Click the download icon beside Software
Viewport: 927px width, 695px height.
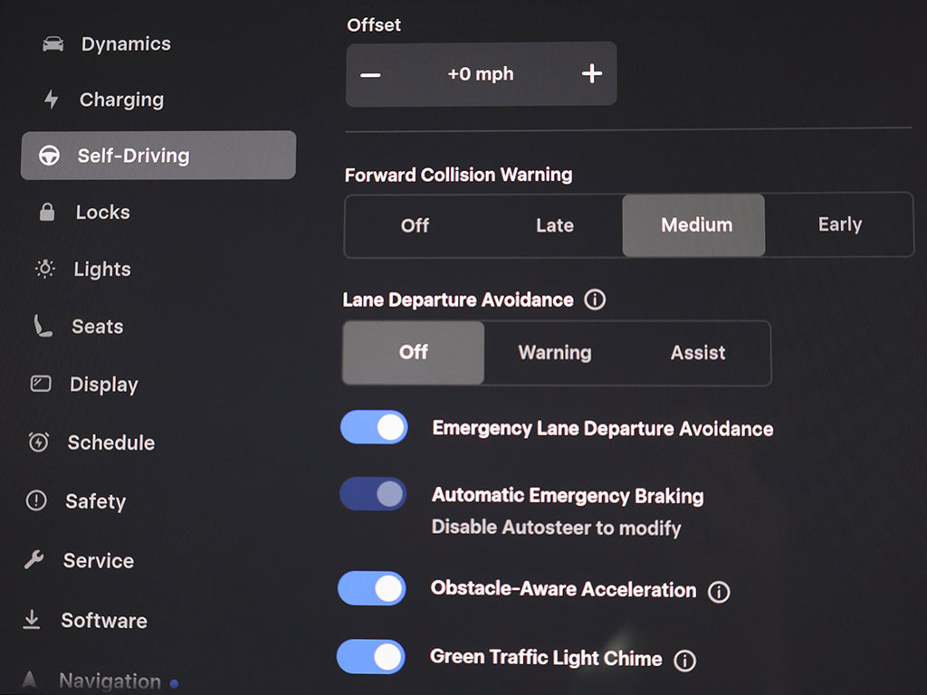(x=32, y=619)
